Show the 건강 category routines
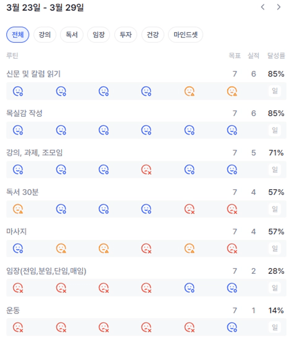290x340 pixels. coord(153,35)
